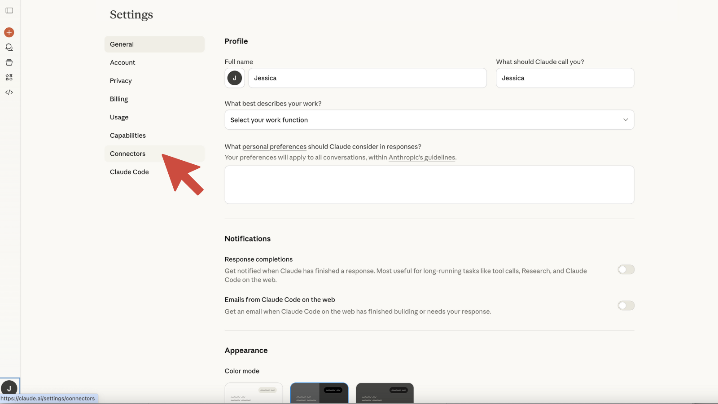Go to the Privacy settings section
The height and width of the screenshot is (404, 718).
click(121, 81)
